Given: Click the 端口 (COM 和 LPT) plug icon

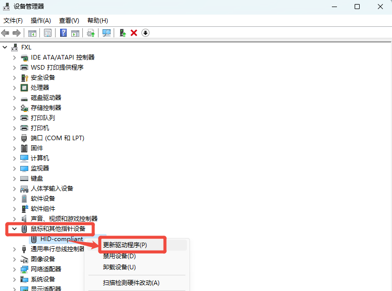Looking at the screenshot, I should point(24,138).
